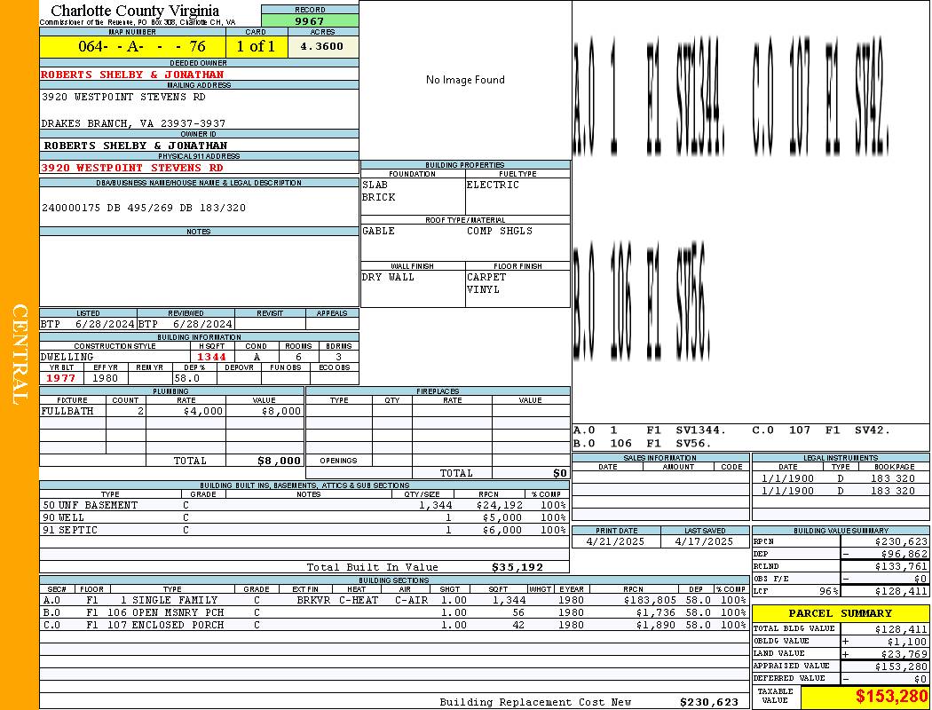932x710 pixels.
Task: Select the physical 911 address in red
Action: click(x=132, y=168)
